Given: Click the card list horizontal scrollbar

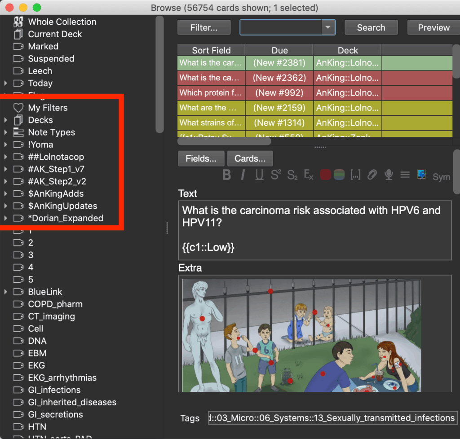Looking at the screenshot, I should pyautogui.click(x=225, y=141).
